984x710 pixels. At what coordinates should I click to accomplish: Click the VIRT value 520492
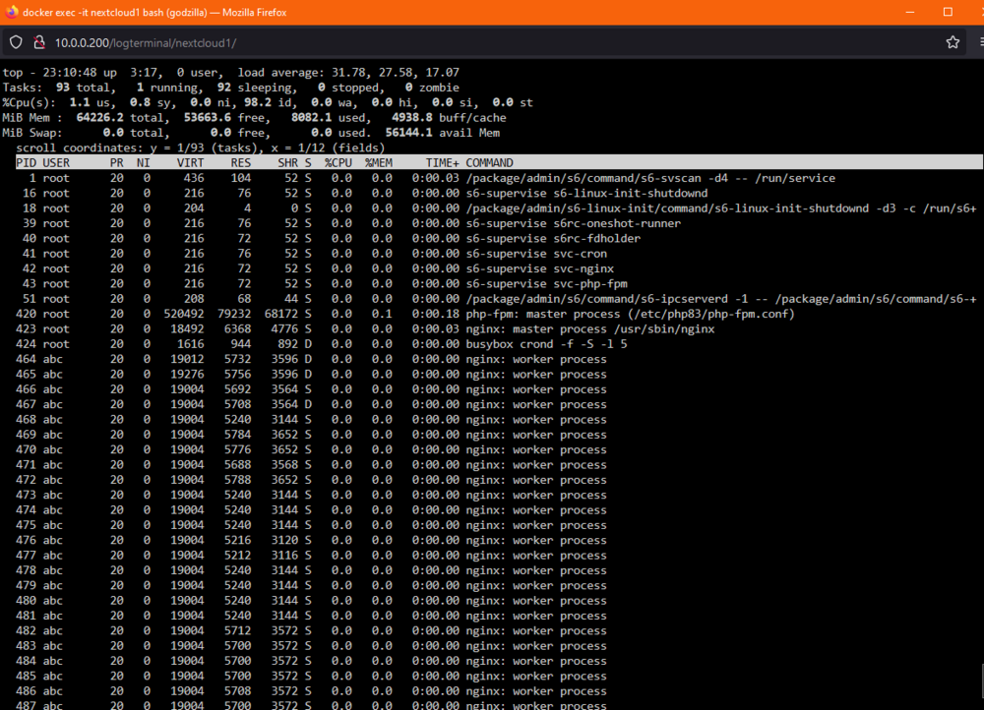184,313
